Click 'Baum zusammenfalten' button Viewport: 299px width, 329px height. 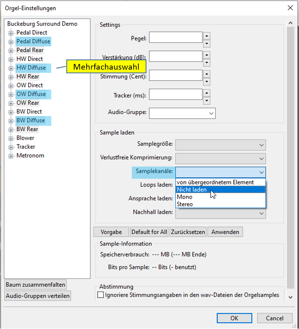35,285
